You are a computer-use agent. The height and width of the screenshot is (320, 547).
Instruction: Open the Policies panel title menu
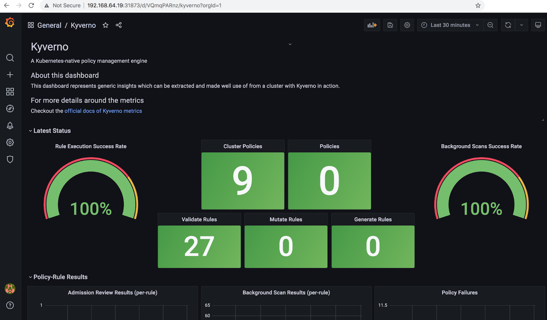330,146
